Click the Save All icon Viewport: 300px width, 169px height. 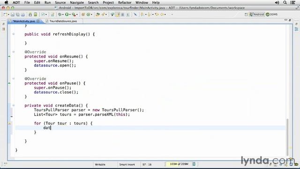tap(18, 15)
